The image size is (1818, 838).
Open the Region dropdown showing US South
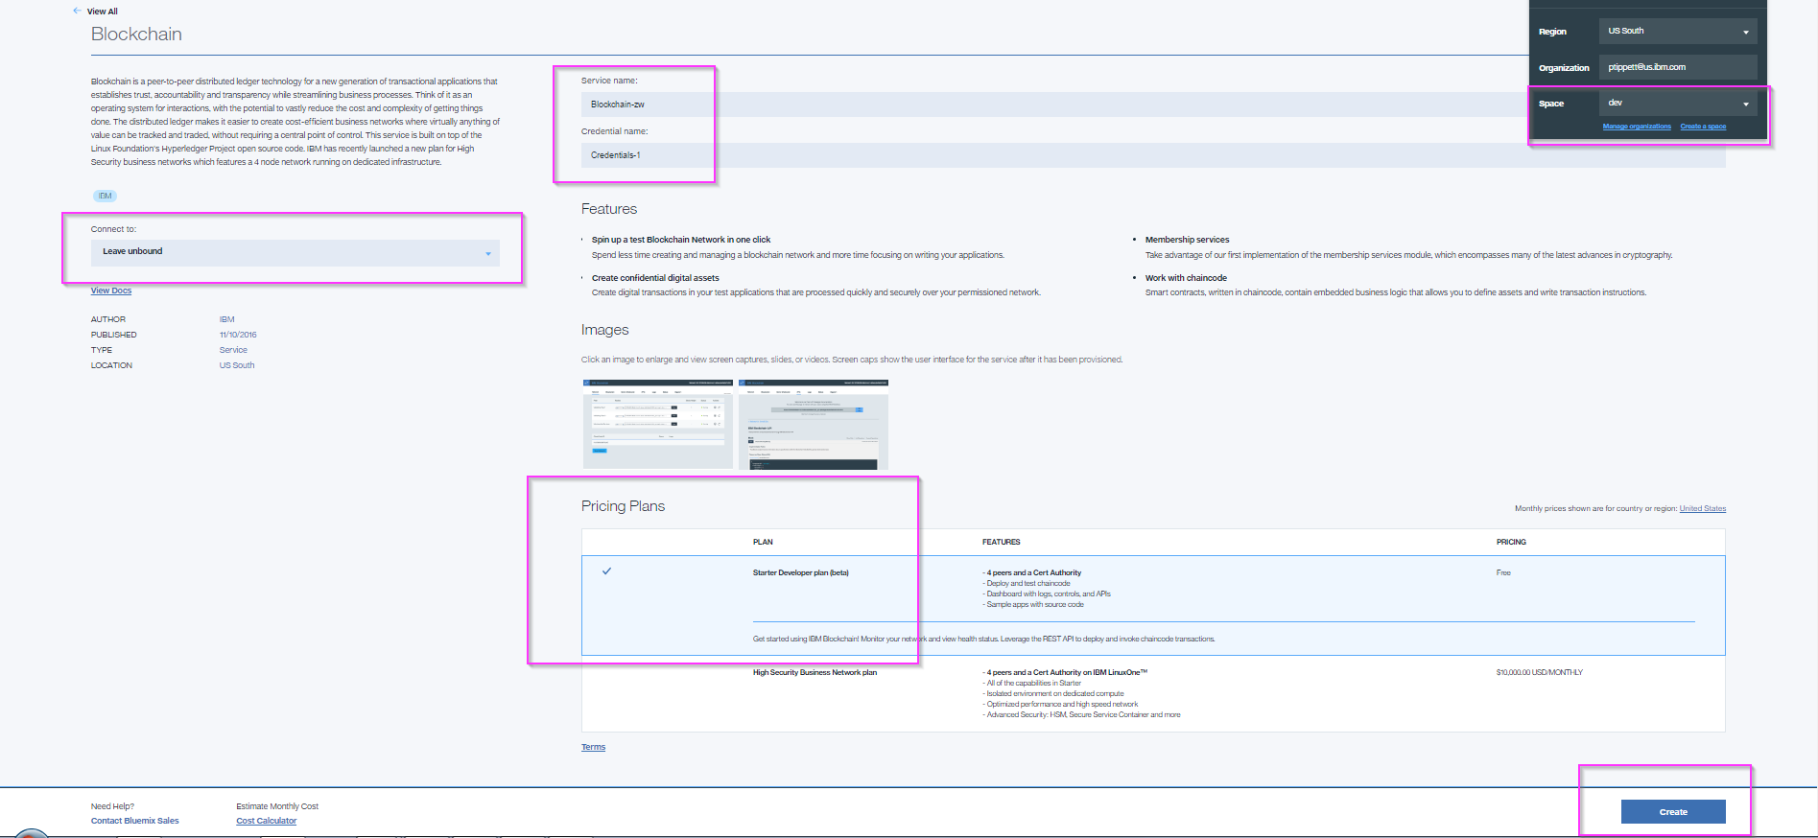(x=1678, y=31)
